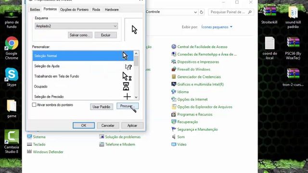The width and height of the screenshot is (308, 173).
Task: Click the Opções da Internet icon
Action: 174,99
